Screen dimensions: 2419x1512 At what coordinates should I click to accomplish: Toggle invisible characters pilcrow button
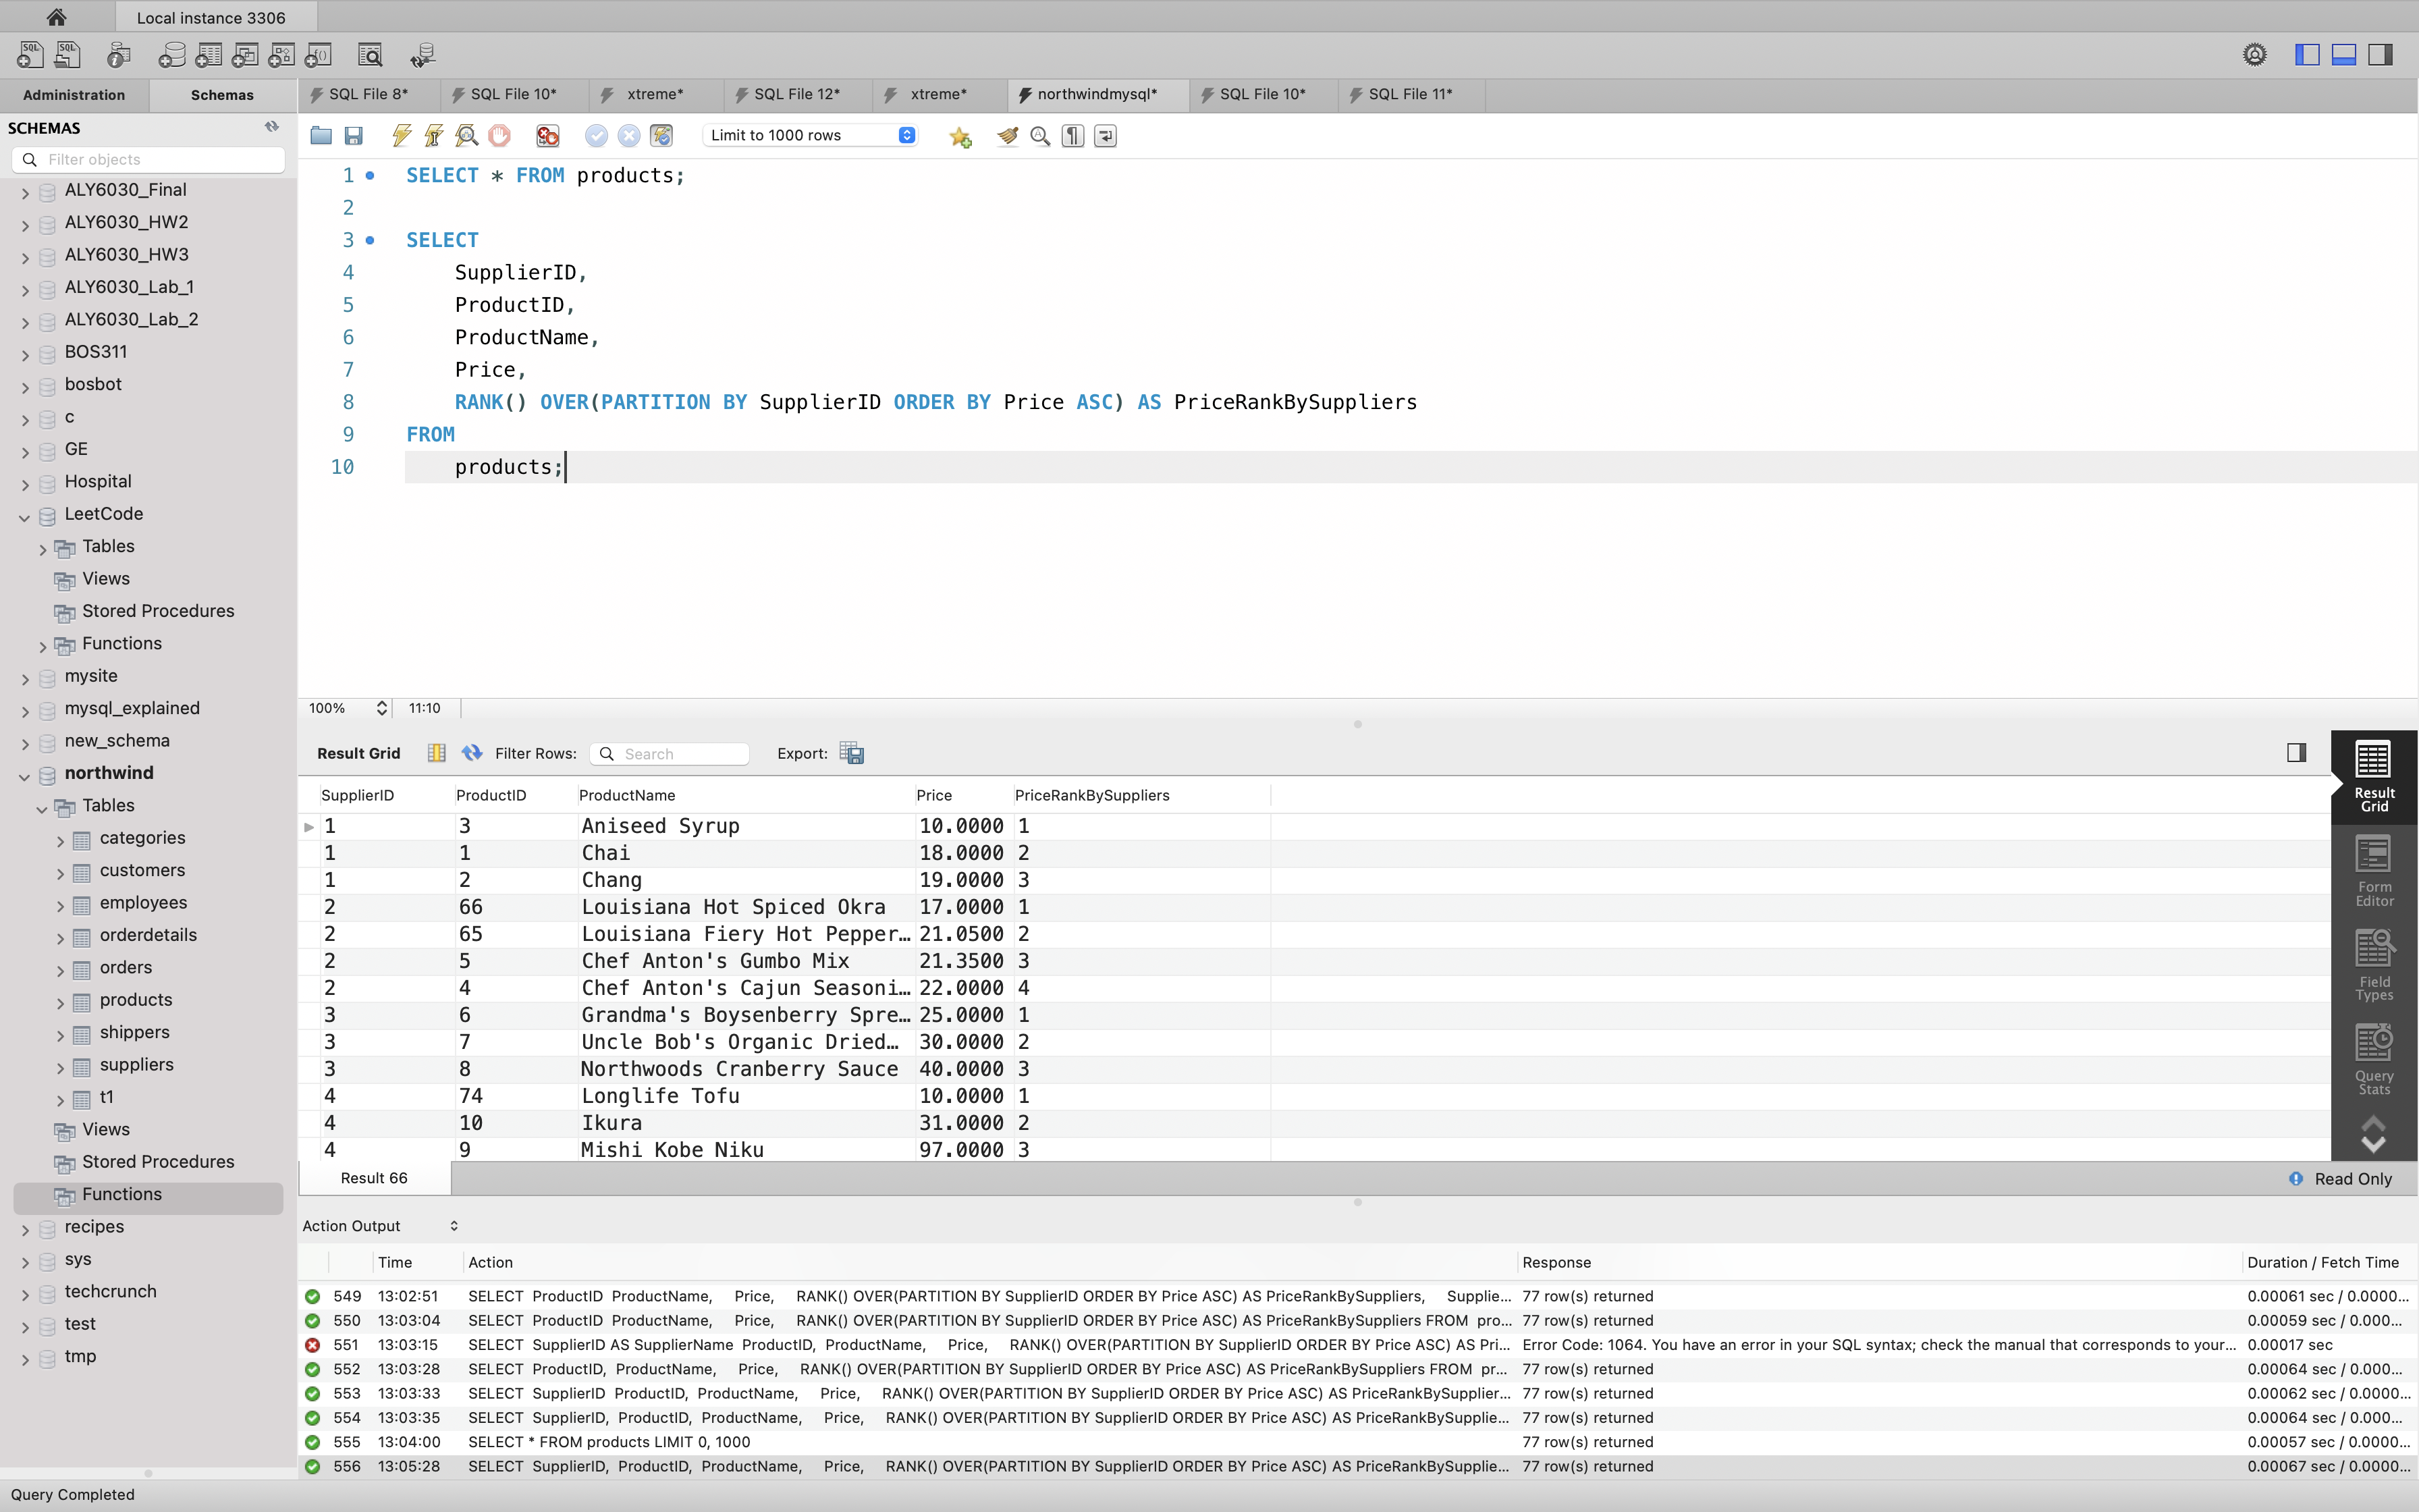pos(1072,136)
